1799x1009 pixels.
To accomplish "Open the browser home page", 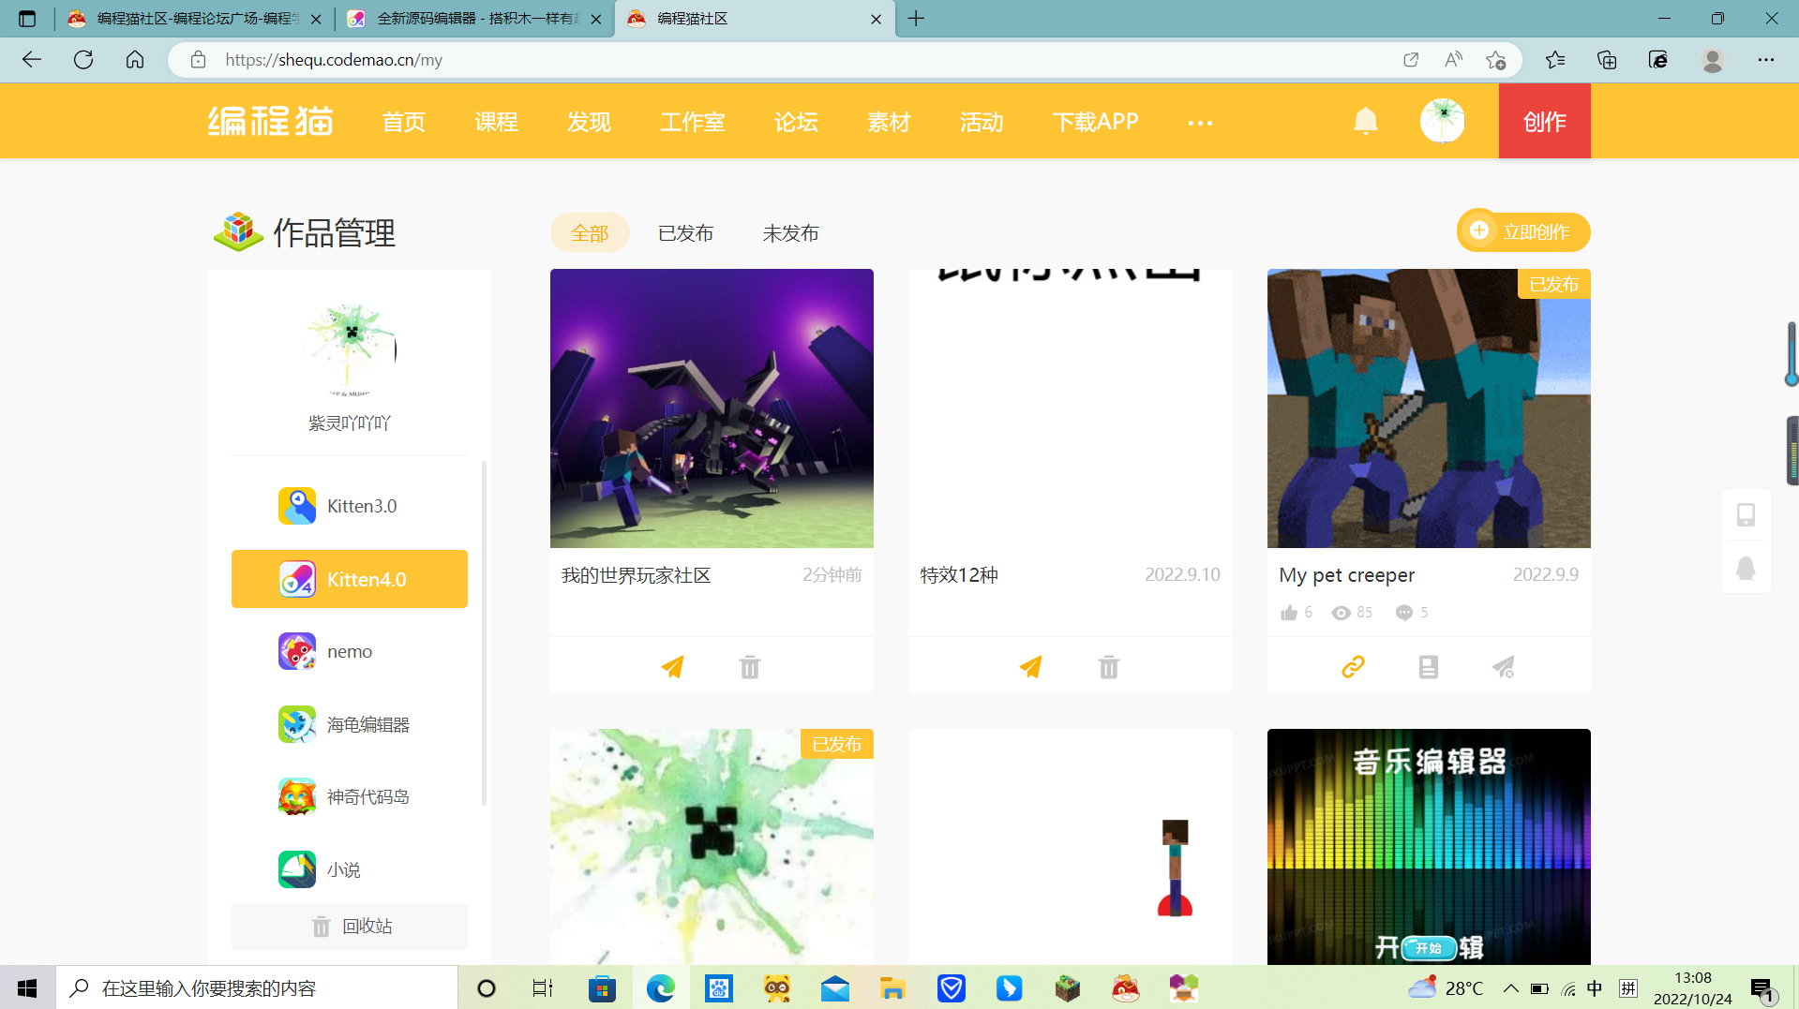I will tap(135, 60).
